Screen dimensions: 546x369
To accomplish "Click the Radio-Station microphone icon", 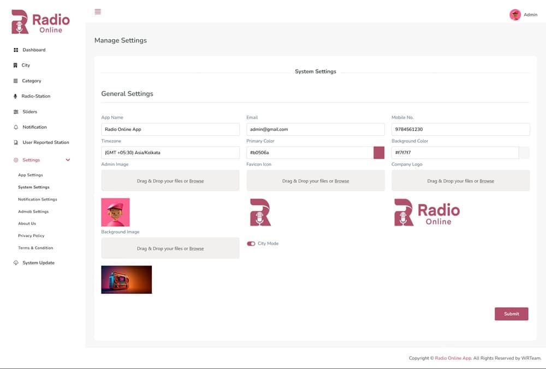I will coord(15,96).
